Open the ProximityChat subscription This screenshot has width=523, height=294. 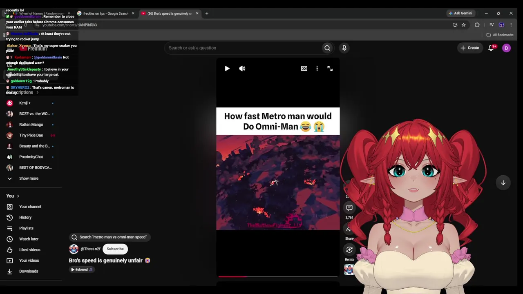(31, 157)
